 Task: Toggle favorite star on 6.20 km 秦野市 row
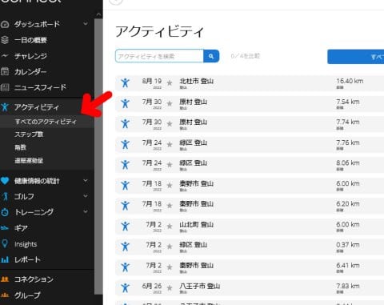tap(170, 206)
